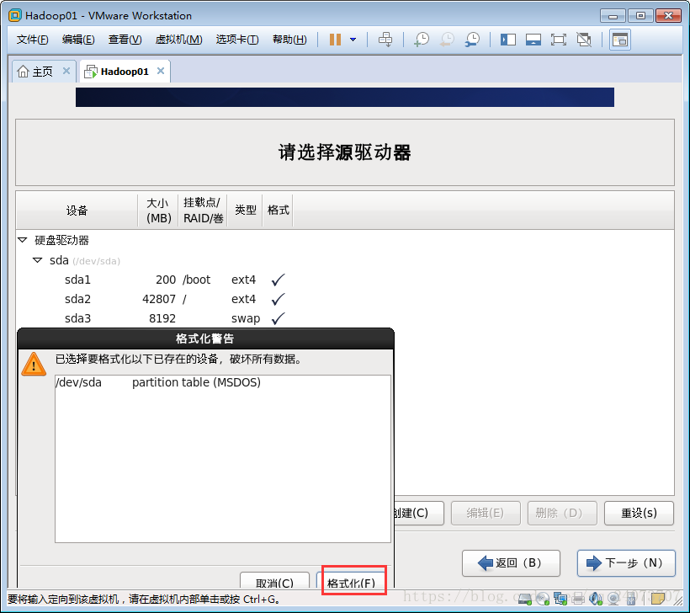This screenshot has height=613, width=690.
Task: Collapse the sda device tree node
Action: (x=38, y=260)
